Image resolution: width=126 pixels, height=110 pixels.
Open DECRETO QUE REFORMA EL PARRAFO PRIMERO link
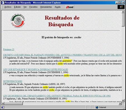click(62, 55)
